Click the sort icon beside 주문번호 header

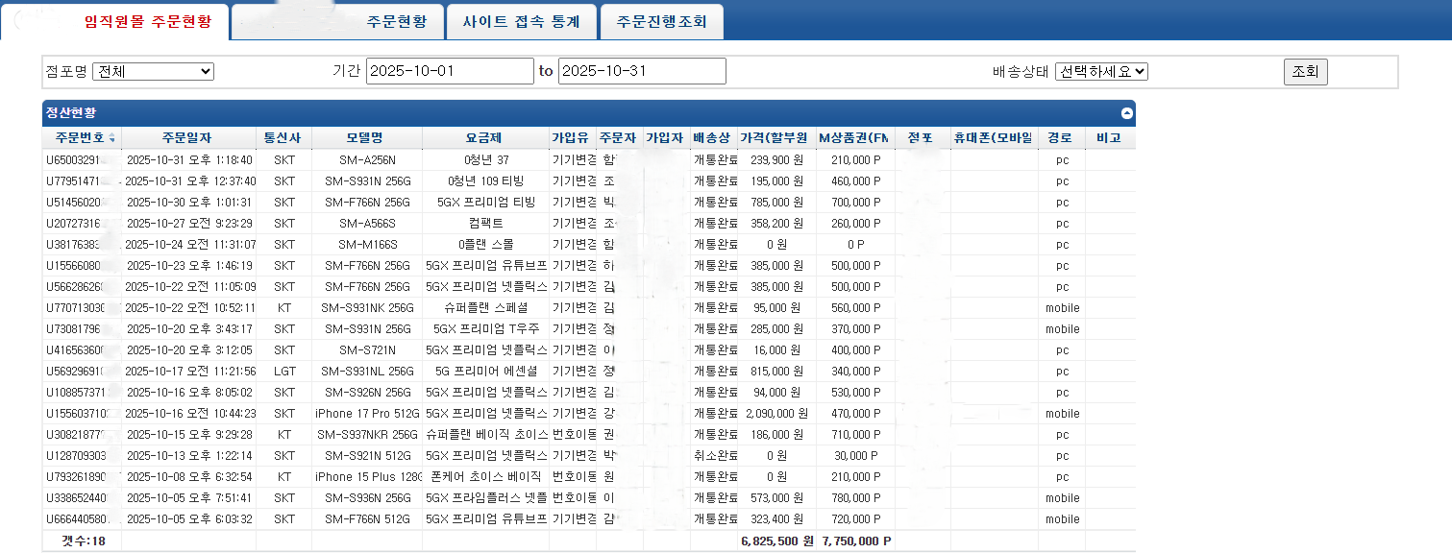pyautogui.click(x=111, y=138)
